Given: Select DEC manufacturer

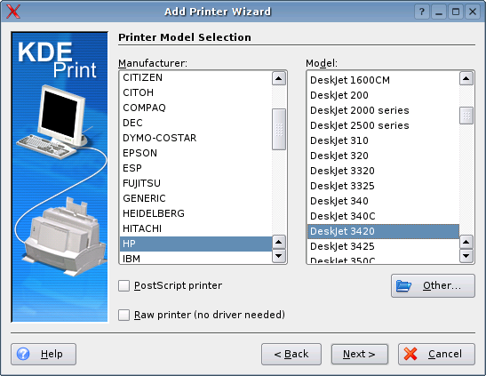Looking at the screenshot, I should tap(195, 123).
